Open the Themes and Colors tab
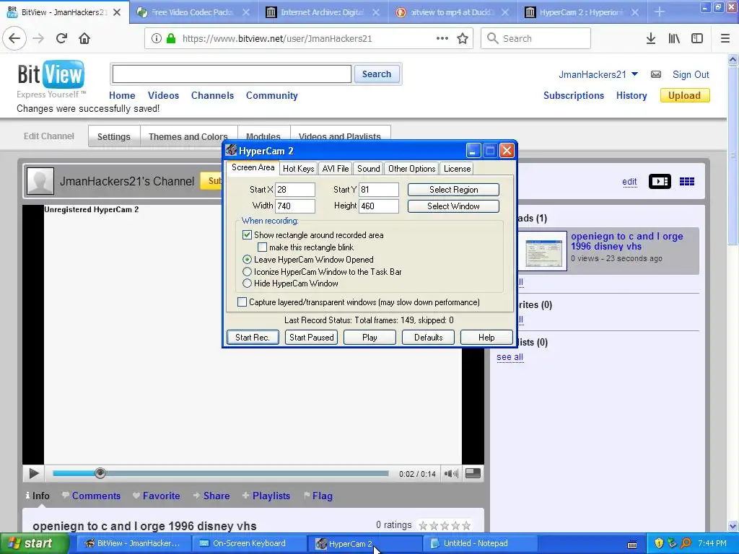Image resolution: width=739 pixels, height=554 pixels. [x=188, y=136]
